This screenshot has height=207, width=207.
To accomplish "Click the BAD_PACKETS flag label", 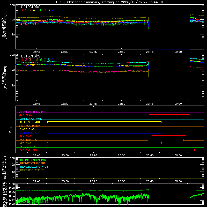I will click(28, 150).
